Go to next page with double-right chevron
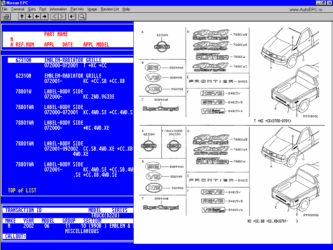The image size is (333, 250). click(x=62, y=16)
